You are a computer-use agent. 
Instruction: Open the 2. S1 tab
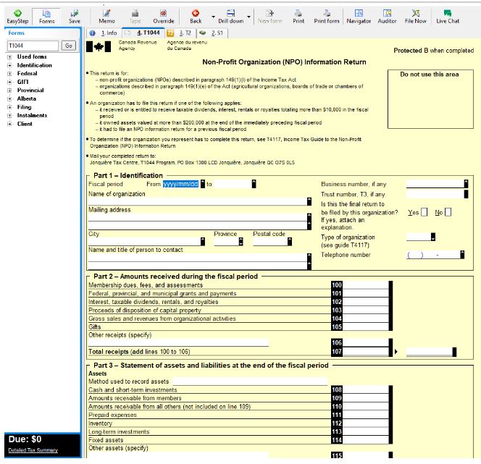click(212, 33)
